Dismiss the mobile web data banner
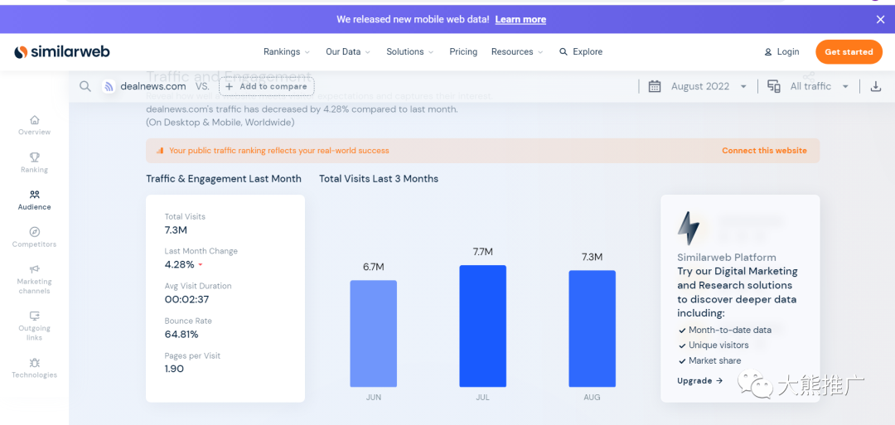 click(880, 19)
